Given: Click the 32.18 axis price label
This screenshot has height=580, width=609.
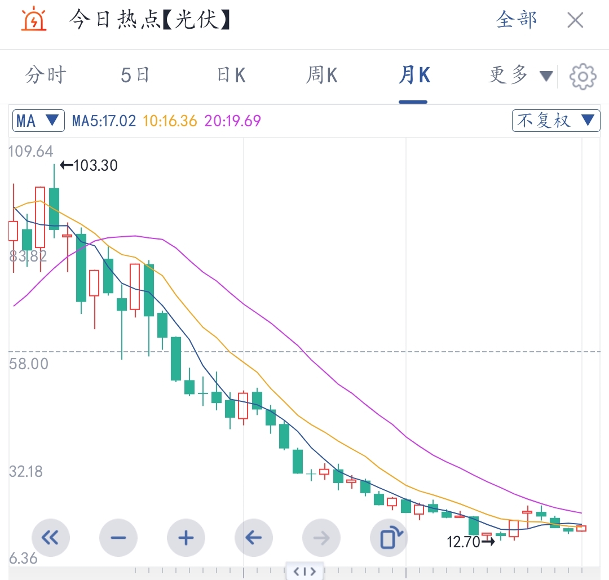Looking at the screenshot, I should [25, 471].
